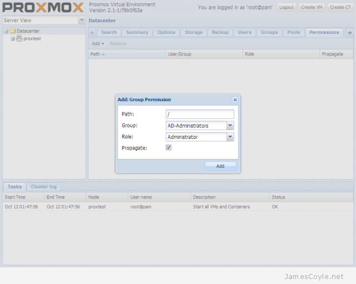Select the proxtest tree item label

[32, 38]
